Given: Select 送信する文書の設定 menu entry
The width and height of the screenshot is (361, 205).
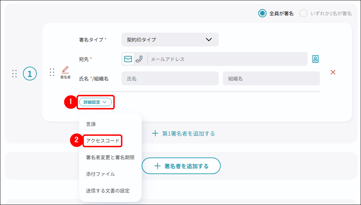Looking at the screenshot, I should coord(108,191).
